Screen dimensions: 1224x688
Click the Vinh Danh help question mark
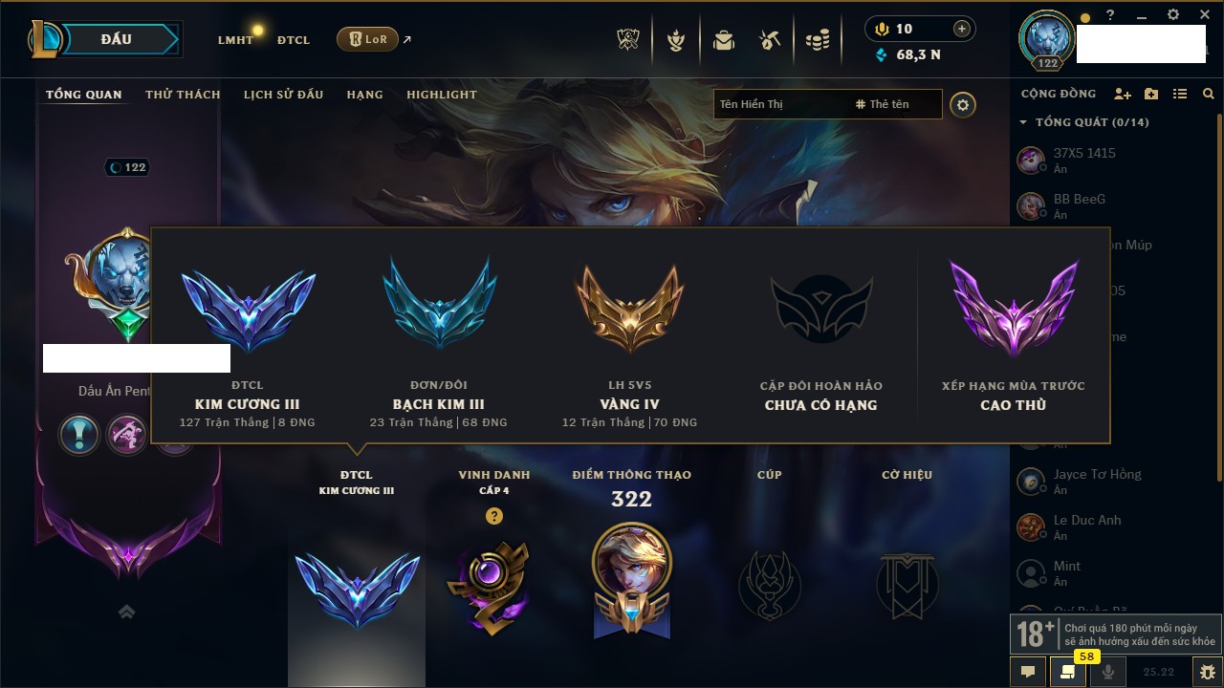493,516
